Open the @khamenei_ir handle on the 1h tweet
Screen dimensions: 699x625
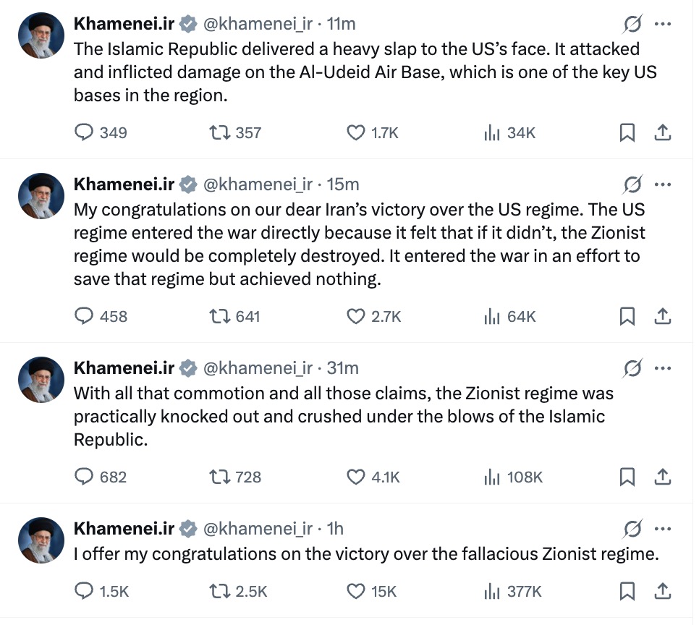[x=258, y=529]
